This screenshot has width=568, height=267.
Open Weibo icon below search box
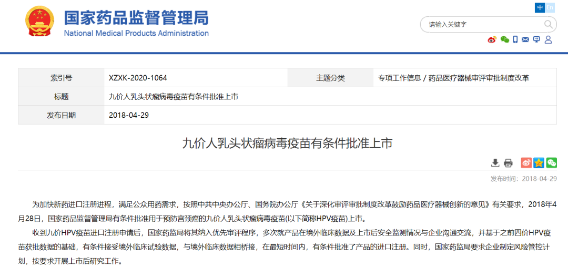492,40
